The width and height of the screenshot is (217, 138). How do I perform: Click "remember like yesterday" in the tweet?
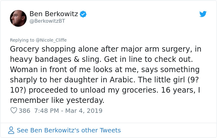[57, 100]
